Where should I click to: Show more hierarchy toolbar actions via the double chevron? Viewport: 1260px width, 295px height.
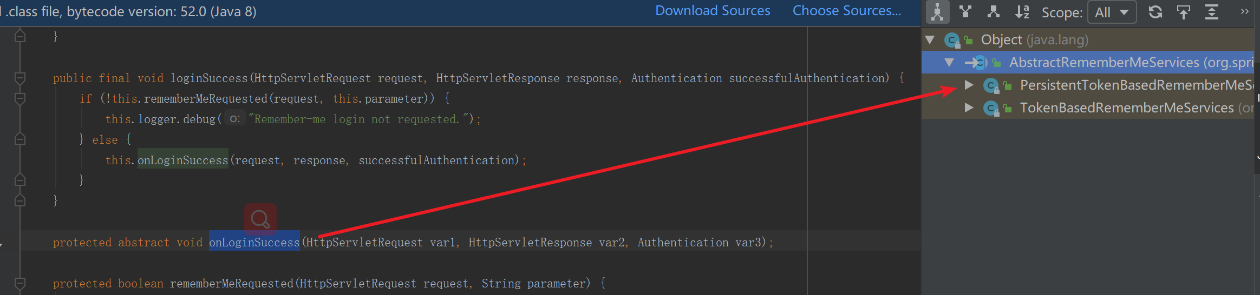point(1244,11)
